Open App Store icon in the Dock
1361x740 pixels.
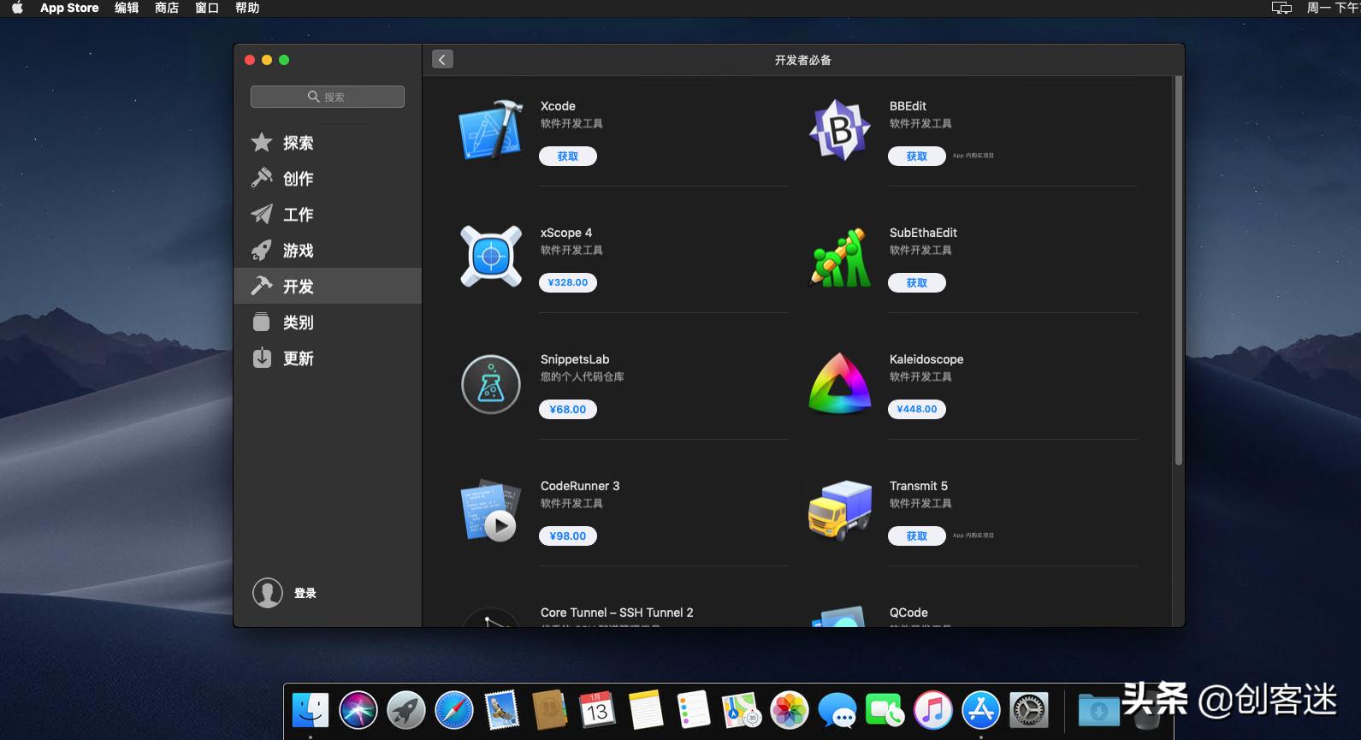pos(981,710)
